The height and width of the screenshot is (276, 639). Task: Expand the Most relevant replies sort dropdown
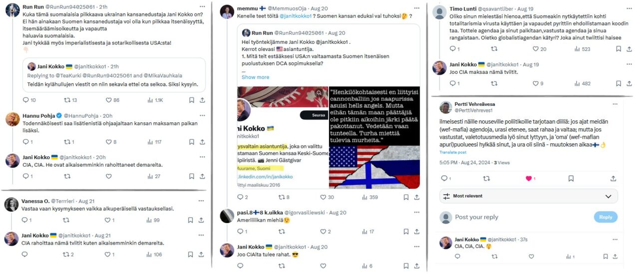point(528,196)
